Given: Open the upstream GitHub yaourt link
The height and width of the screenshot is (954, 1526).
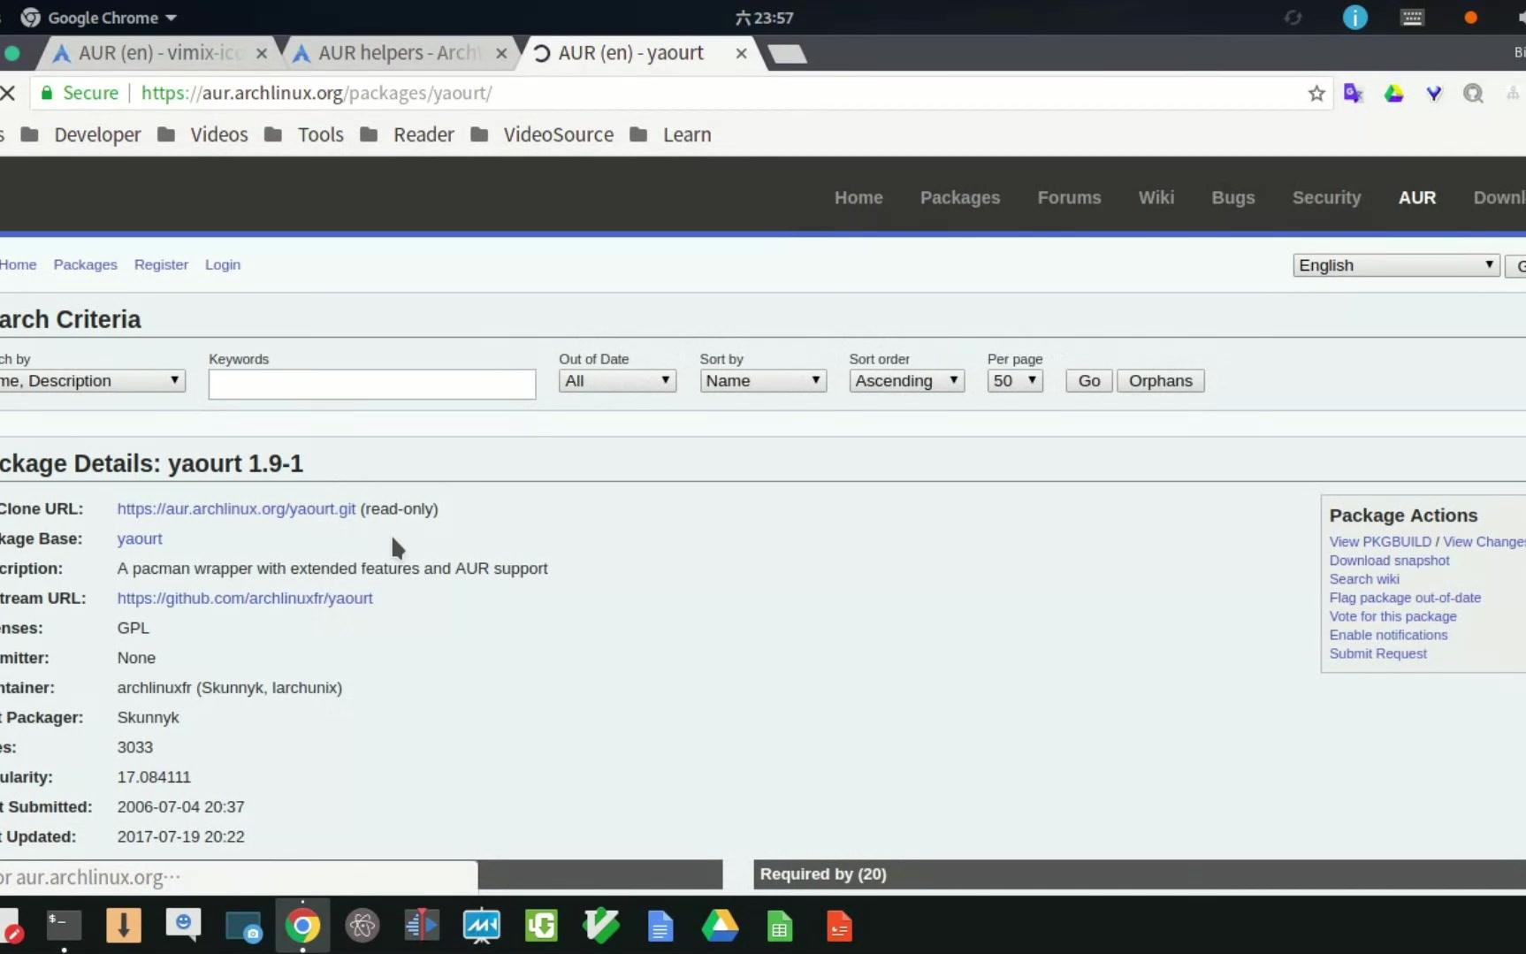Looking at the screenshot, I should tap(245, 598).
